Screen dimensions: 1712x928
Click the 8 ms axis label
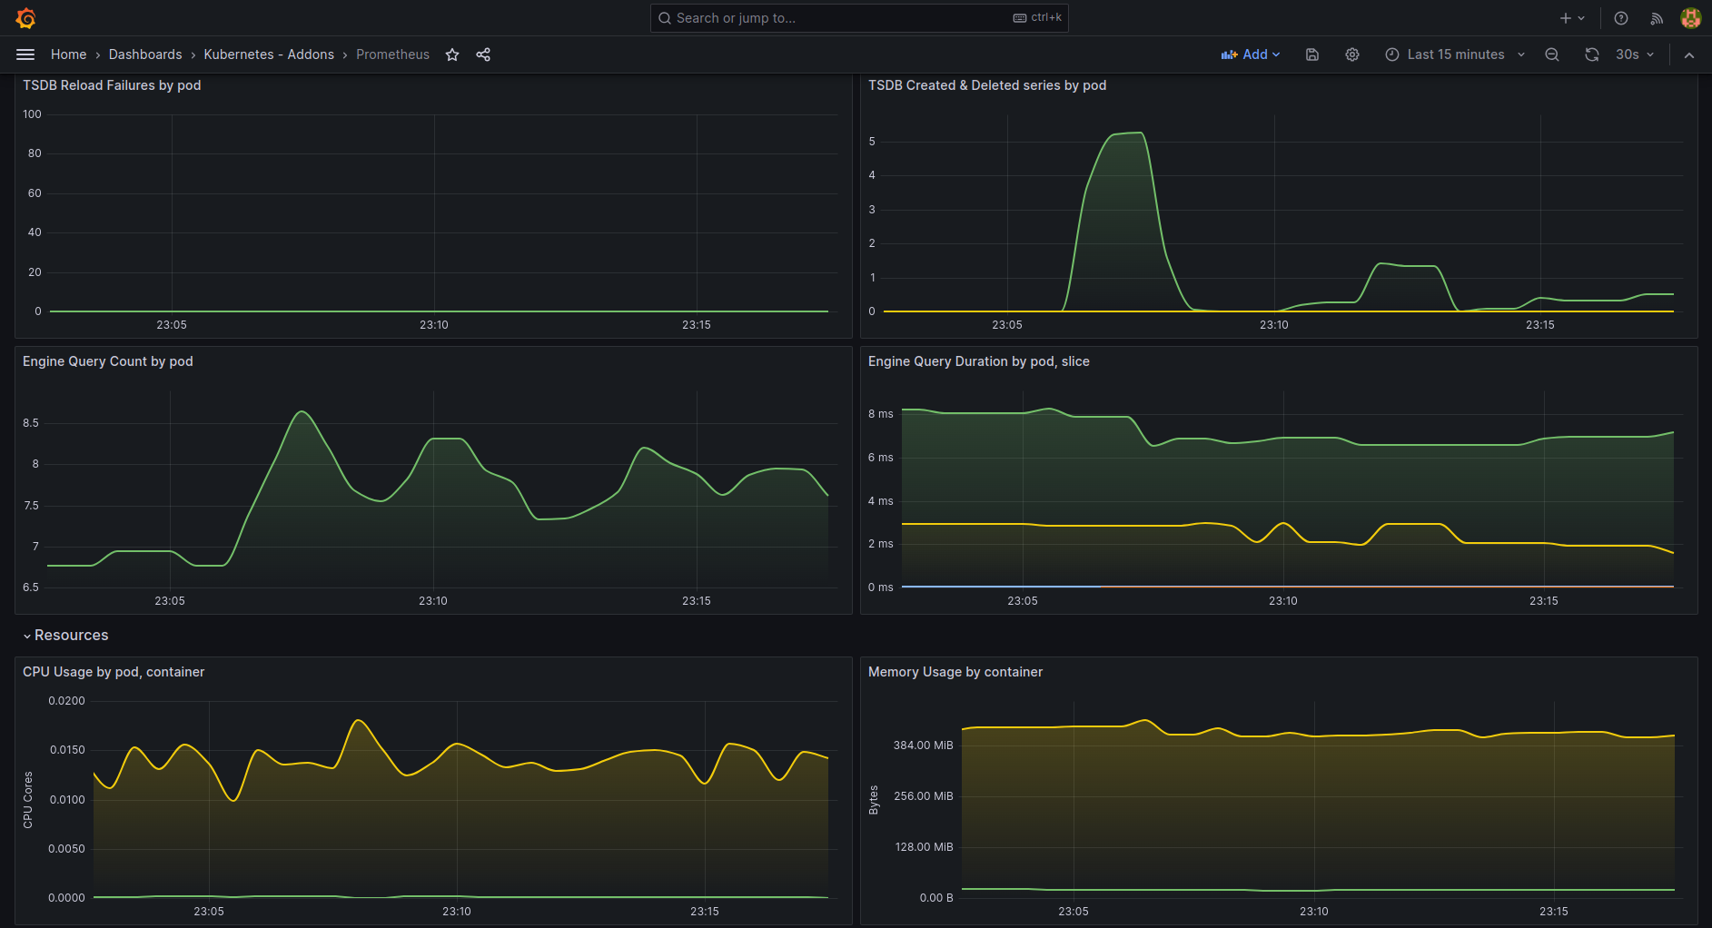pyautogui.click(x=881, y=414)
